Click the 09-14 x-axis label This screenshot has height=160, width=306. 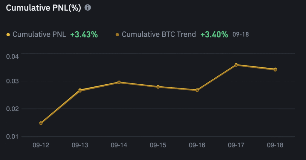pyautogui.click(x=119, y=145)
